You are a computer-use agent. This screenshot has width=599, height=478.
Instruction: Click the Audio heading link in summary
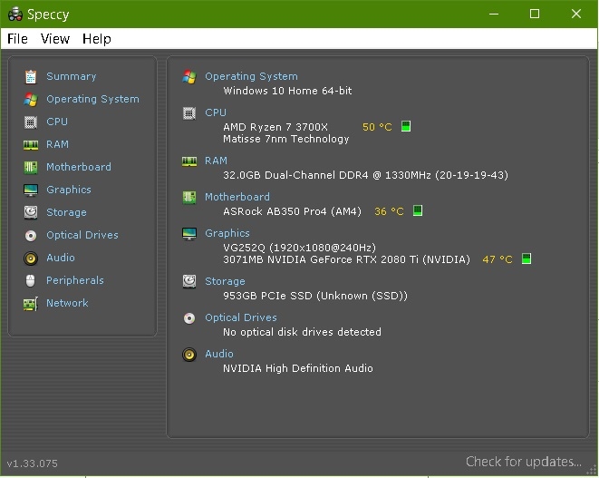219,354
